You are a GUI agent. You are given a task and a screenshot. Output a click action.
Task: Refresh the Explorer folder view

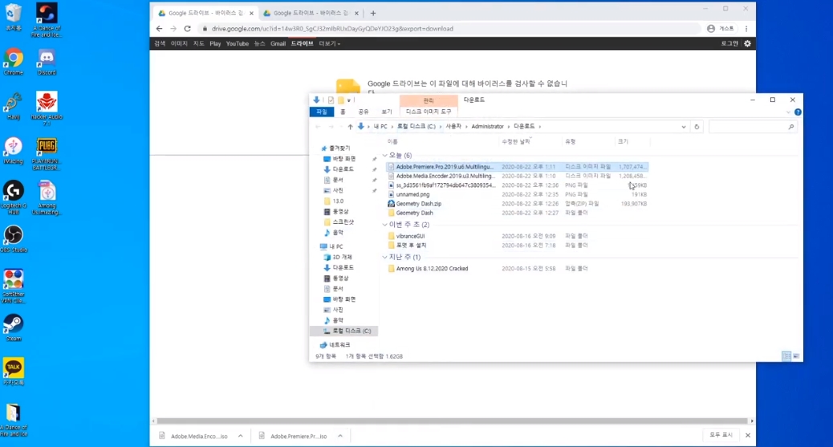point(697,127)
